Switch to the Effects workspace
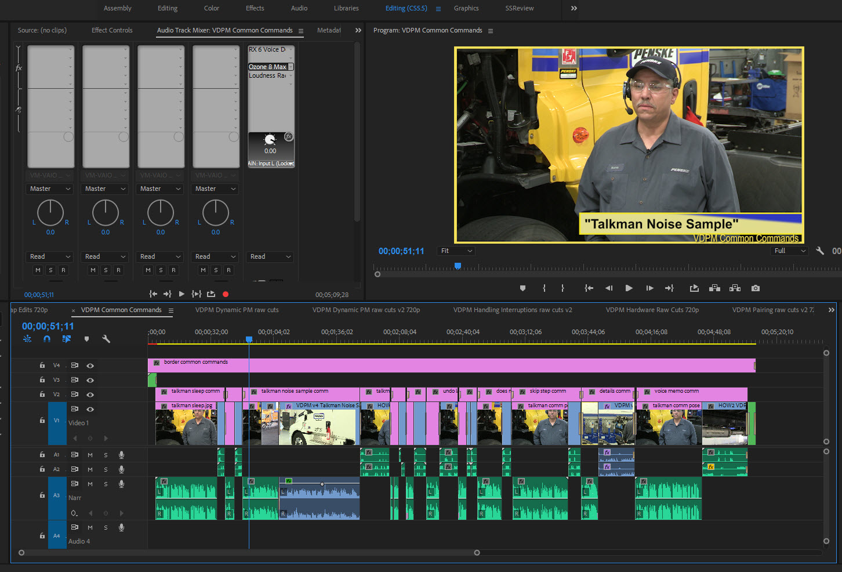Screen dimensions: 842x572 (255, 8)
